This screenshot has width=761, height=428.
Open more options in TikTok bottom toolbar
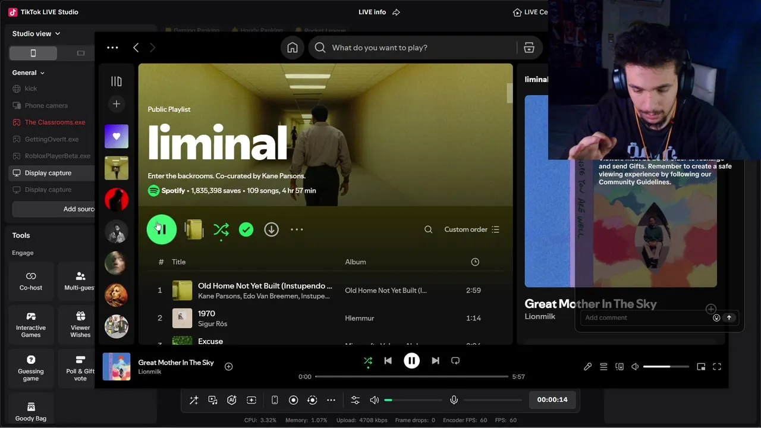tap(331, 400)
